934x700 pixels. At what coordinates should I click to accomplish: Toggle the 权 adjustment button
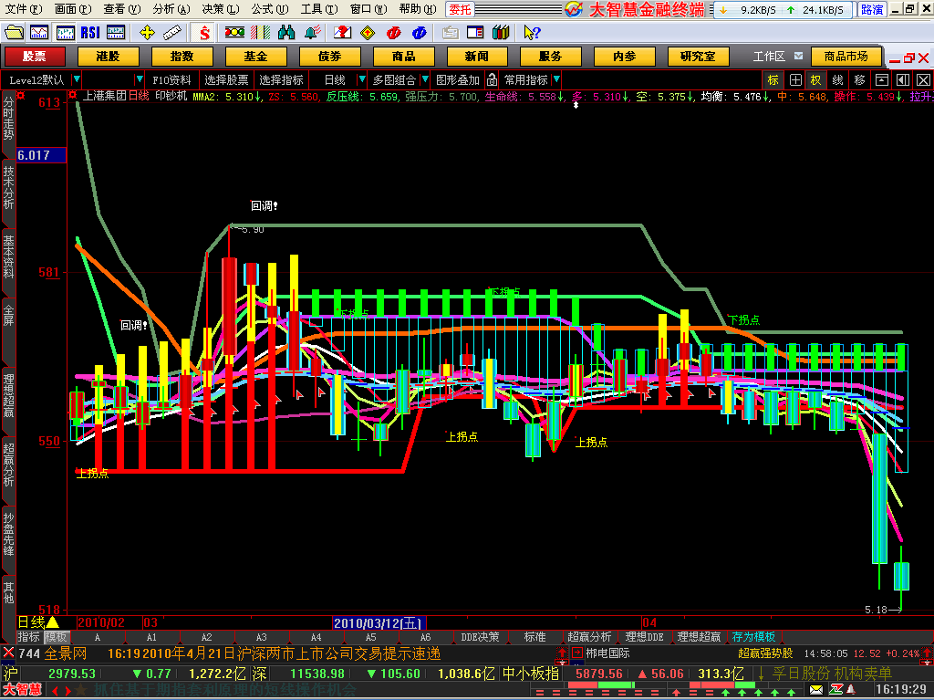[815, 80]
